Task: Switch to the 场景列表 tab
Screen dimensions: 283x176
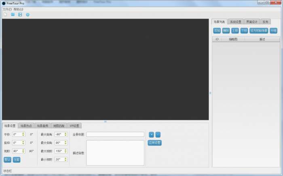Action: [219, 22]
